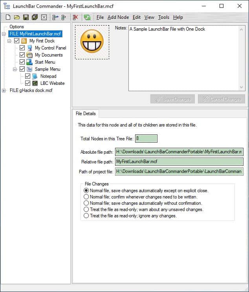
Task: Select 'save changes automatically without confirmation'
Action: pos(143,203)
